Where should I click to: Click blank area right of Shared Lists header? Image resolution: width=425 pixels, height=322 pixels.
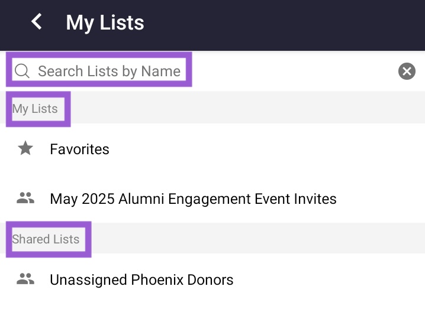(257, 238)
